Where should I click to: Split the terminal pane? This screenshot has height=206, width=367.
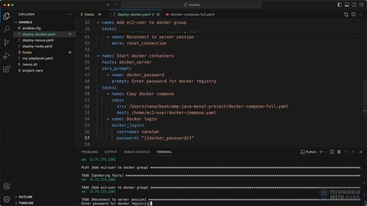point(332,152)
